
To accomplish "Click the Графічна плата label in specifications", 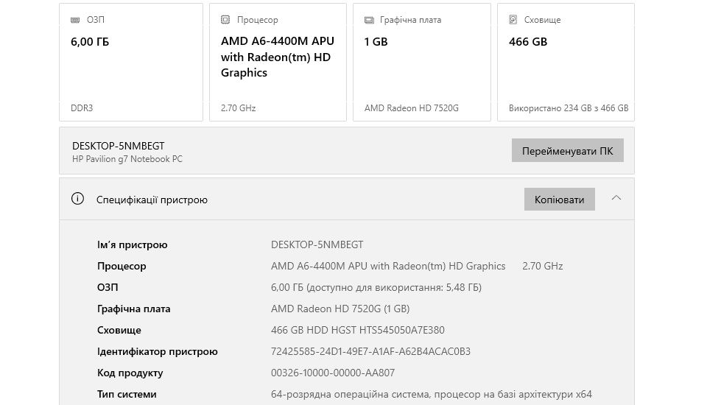I will coord(133,309).
